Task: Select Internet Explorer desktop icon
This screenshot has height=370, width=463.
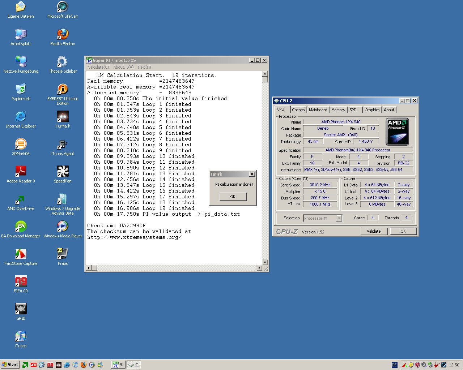Action: [21, 120]
